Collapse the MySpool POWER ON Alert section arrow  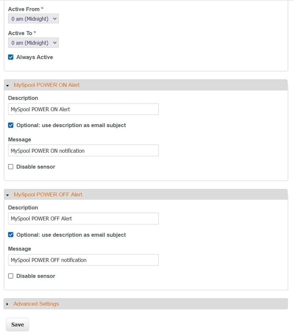[x=8, y=85]
